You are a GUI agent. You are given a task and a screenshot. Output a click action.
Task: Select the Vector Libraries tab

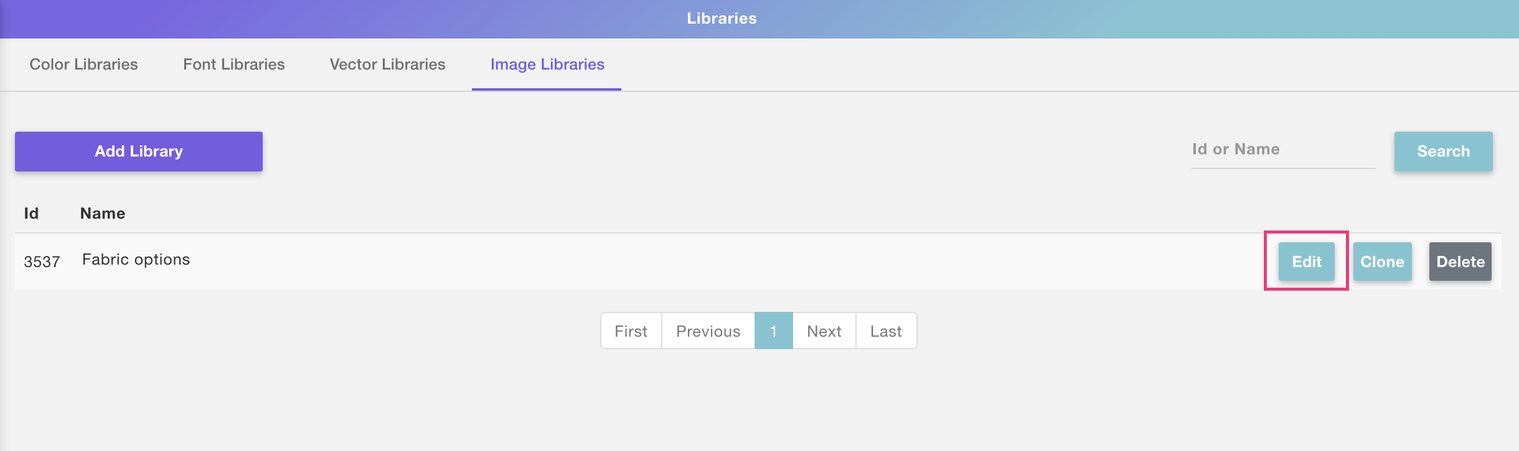coord(387,65)
